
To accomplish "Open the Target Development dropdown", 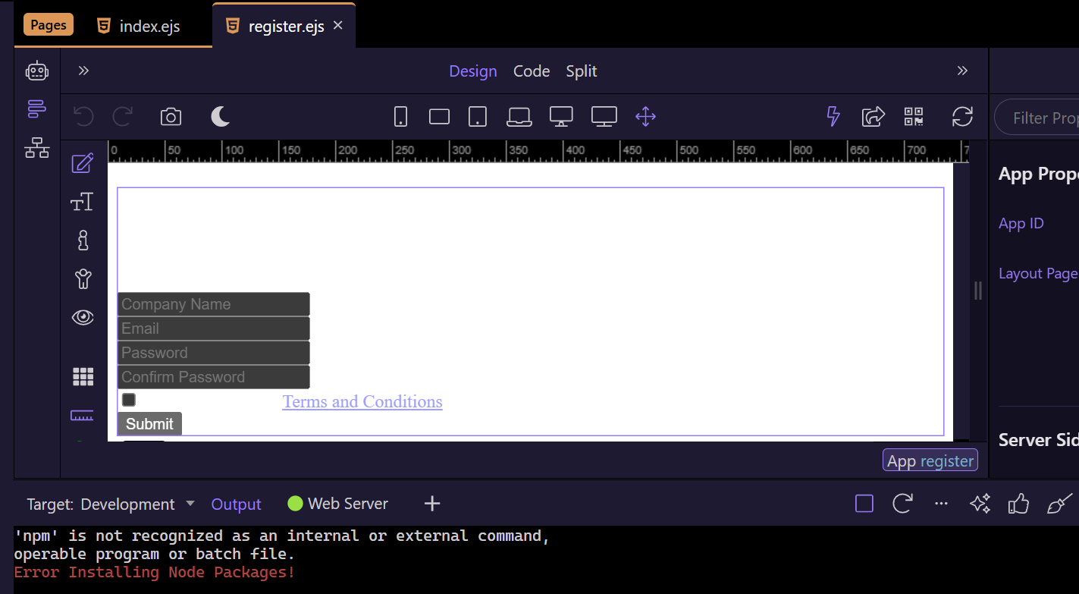I will pyautogui.click(x=111, y=504).
